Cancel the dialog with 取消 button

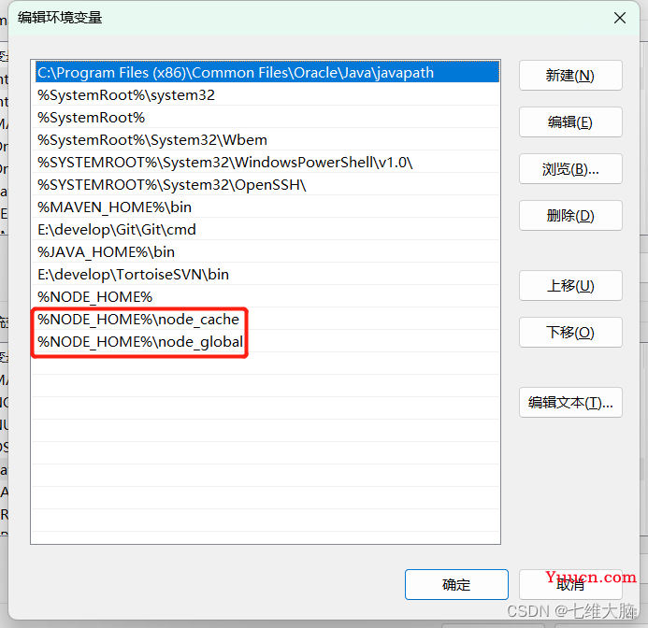(x=570, y=584)
